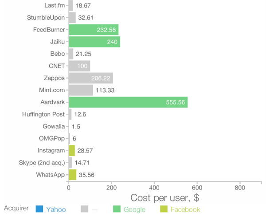Screen dimensions: 266x217
Task: Click the Skype (2nd acq.) label
Action: click(x=42, y=163)
